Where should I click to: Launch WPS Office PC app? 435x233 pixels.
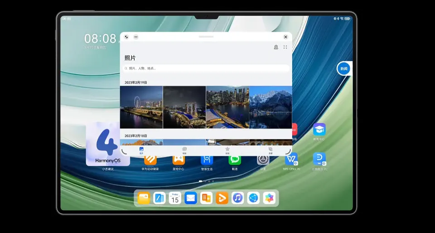coord(291,159)
